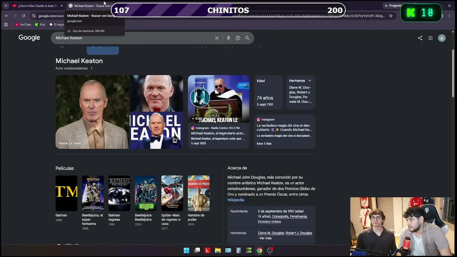Show more movies with the next arrow

click(210, 193)
